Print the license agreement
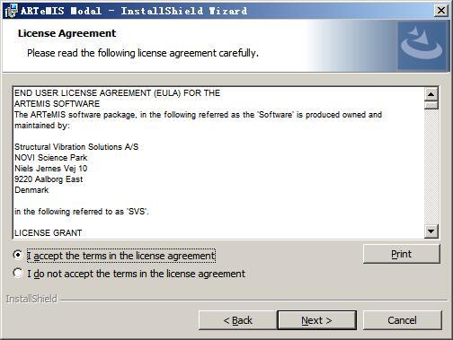This screenshot has height=340, width=453. 402,254
